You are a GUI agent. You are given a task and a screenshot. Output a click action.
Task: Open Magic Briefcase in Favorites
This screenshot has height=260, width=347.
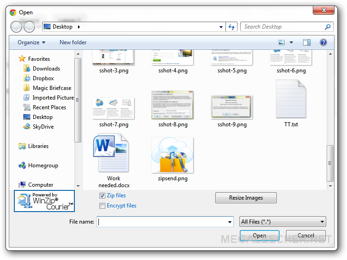pyautogui.click(x=47, y=88)
